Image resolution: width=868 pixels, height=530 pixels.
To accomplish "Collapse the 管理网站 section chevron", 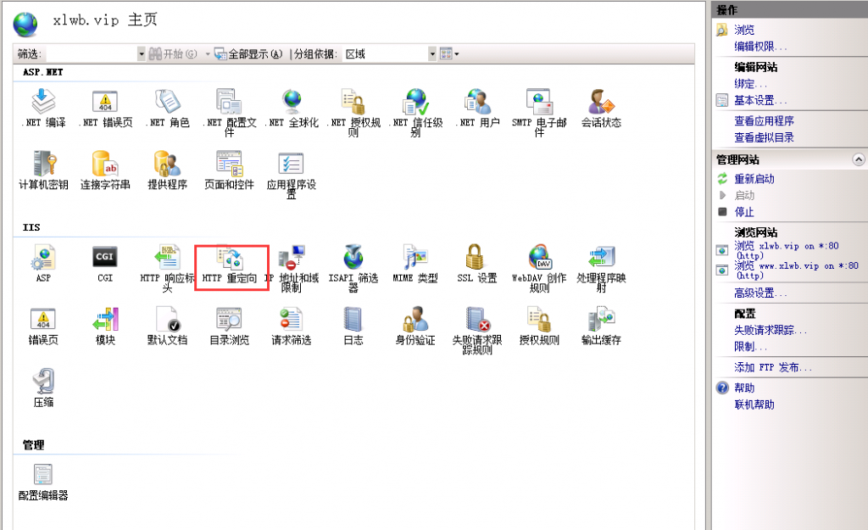I will (x=858, y=159).
